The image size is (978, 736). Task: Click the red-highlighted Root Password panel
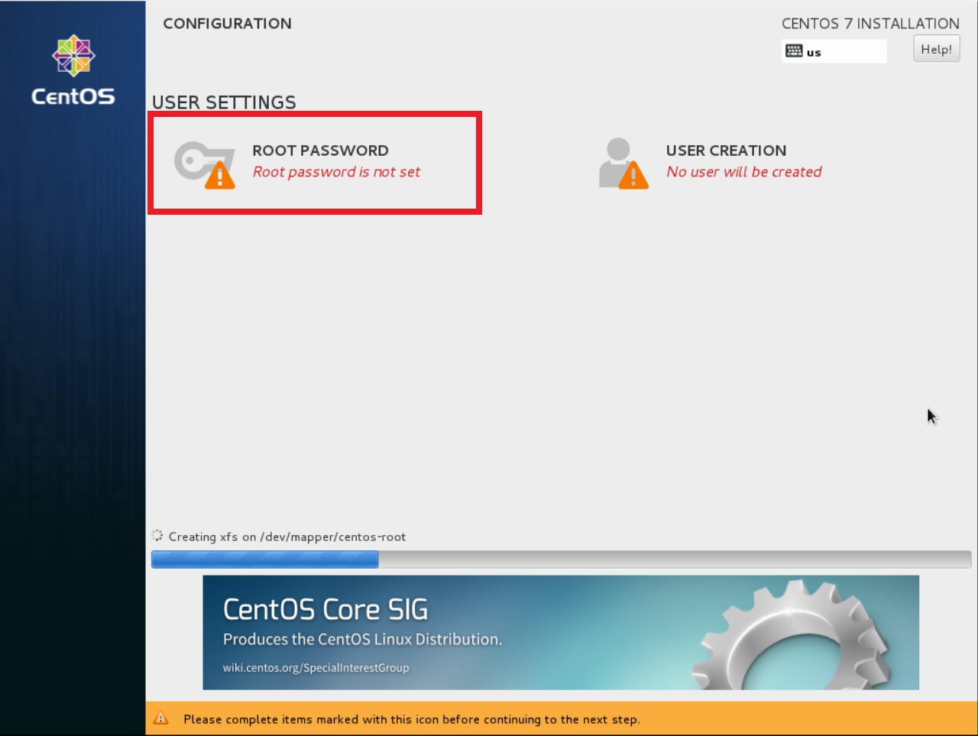(x=314, y=162)
